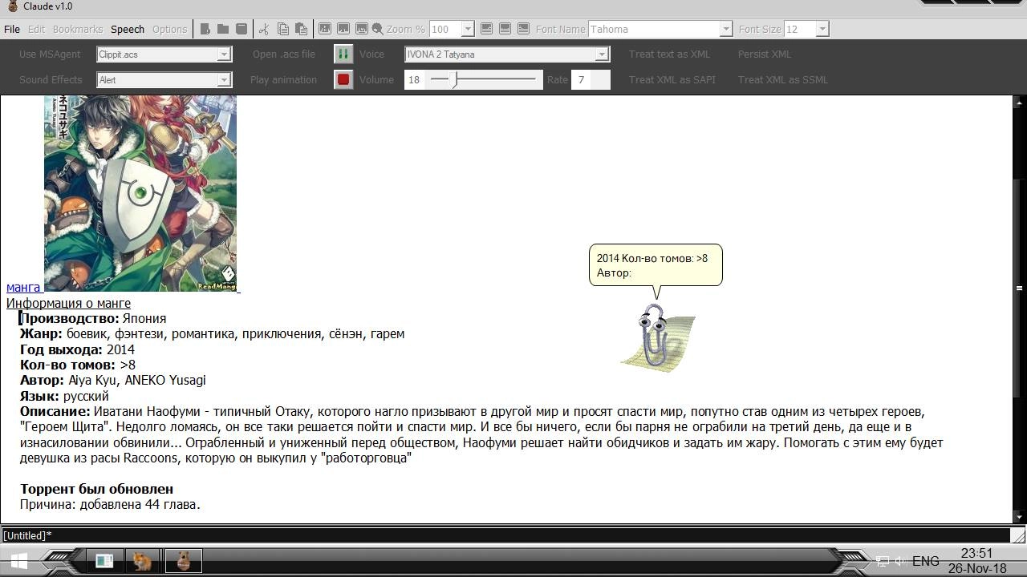Toggle Use MSAgent option

(50, 54)
